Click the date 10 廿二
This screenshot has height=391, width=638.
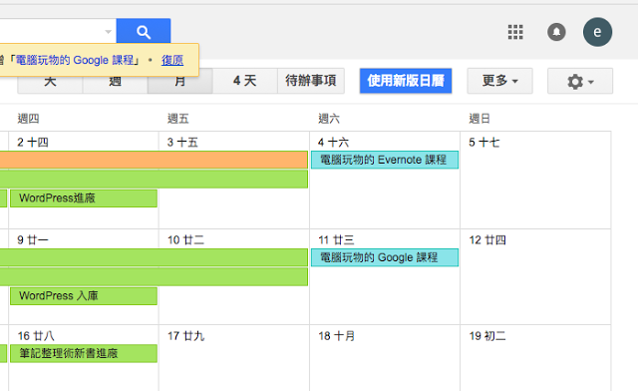point(186,240)
